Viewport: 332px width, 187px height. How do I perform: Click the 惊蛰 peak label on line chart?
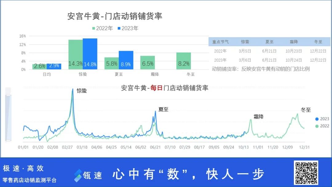click(82, 91)
